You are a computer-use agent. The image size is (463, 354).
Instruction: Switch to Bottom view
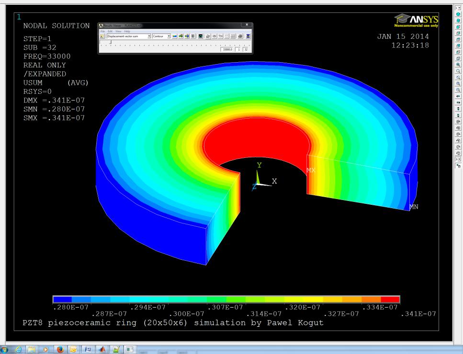[x=458, y=58]
